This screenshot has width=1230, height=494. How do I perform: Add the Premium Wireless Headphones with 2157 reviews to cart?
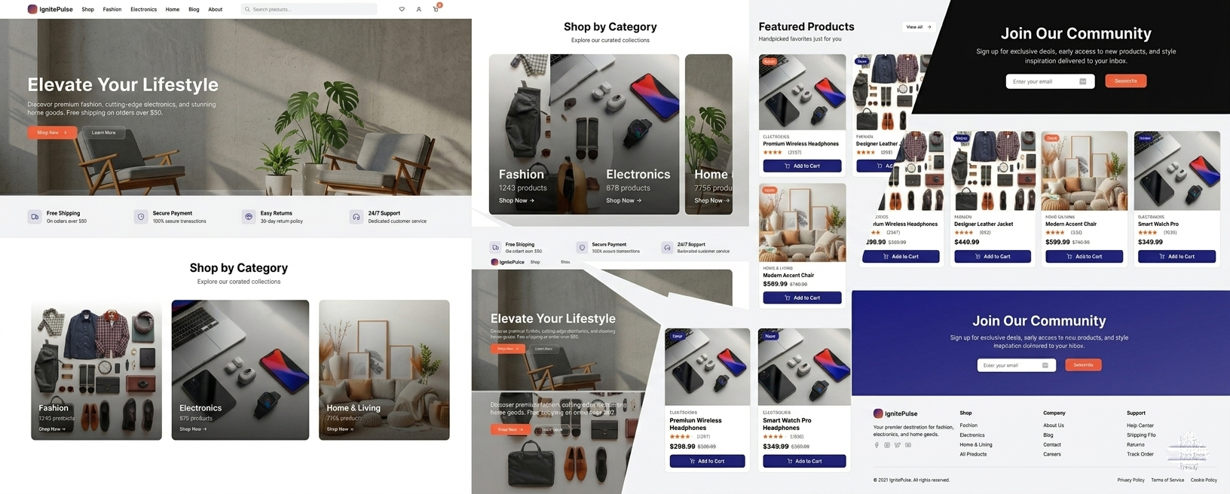tap(802, 166)
